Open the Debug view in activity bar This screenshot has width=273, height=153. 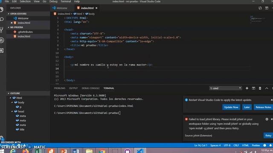[2, 40]
